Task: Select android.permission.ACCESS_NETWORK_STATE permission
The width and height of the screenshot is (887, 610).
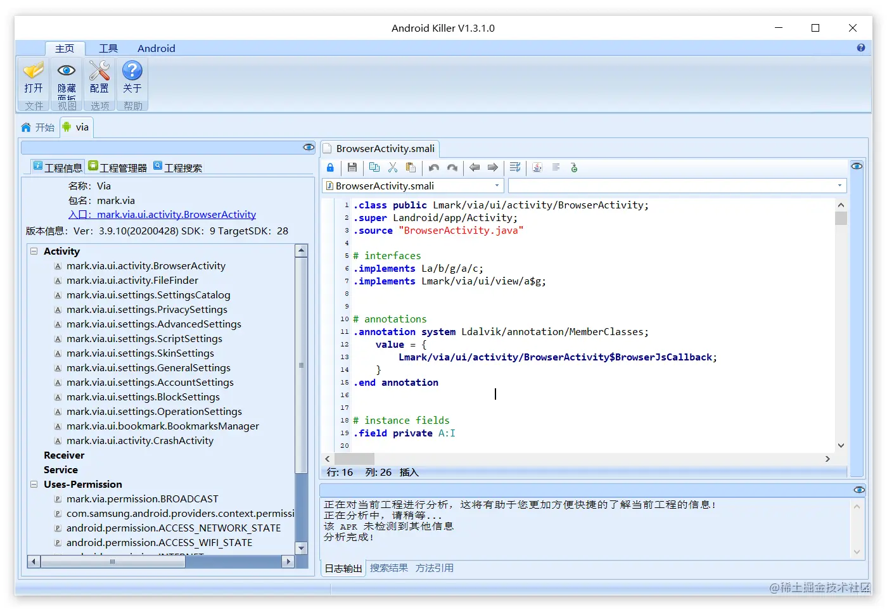Action: click(x=174, y=528)
